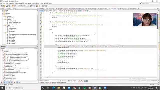Collapse the Image folder node
The width and height of the screenshot is (160, 90).
click(x=4, y=33)
